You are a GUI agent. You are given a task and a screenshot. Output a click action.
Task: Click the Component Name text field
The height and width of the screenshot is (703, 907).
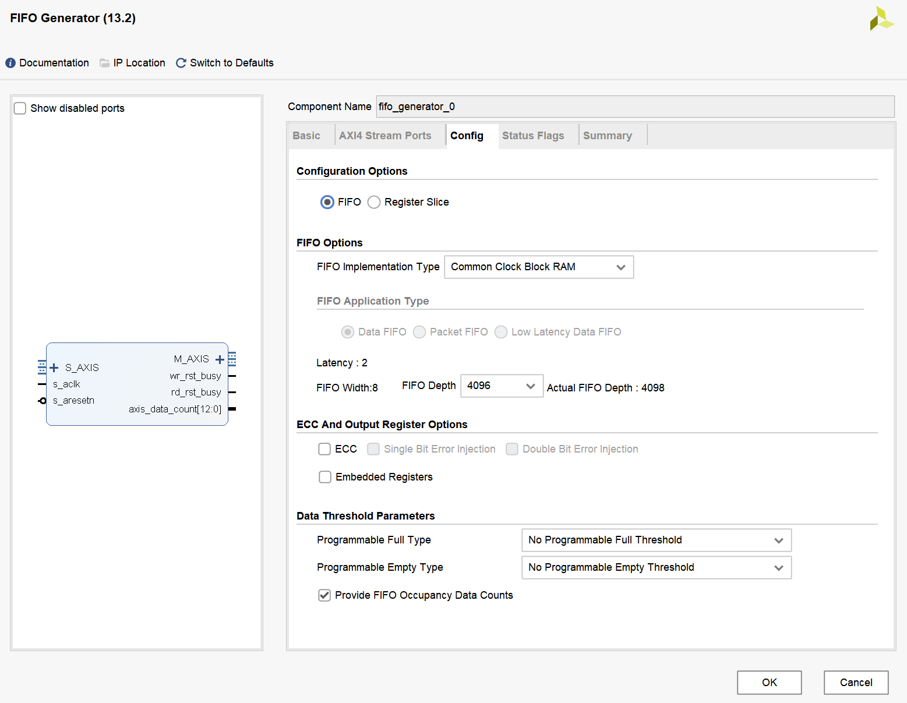[635, 107]
